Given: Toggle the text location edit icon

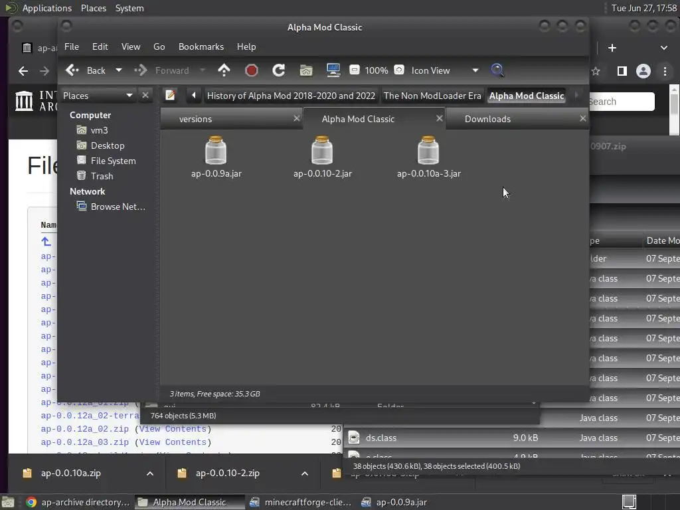Looking at the screenshot, I should click(170, 95).
